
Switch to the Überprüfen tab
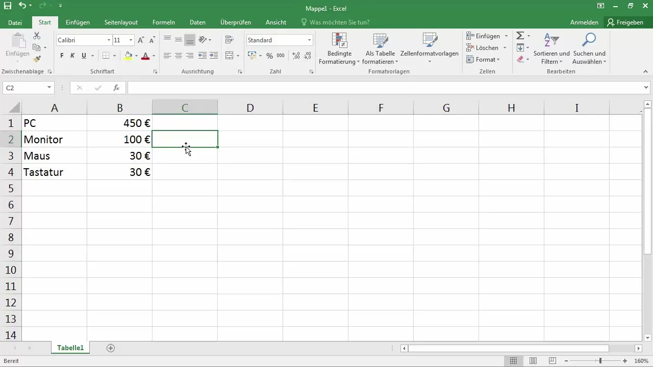pyautogui.click(x=236, y=22)
